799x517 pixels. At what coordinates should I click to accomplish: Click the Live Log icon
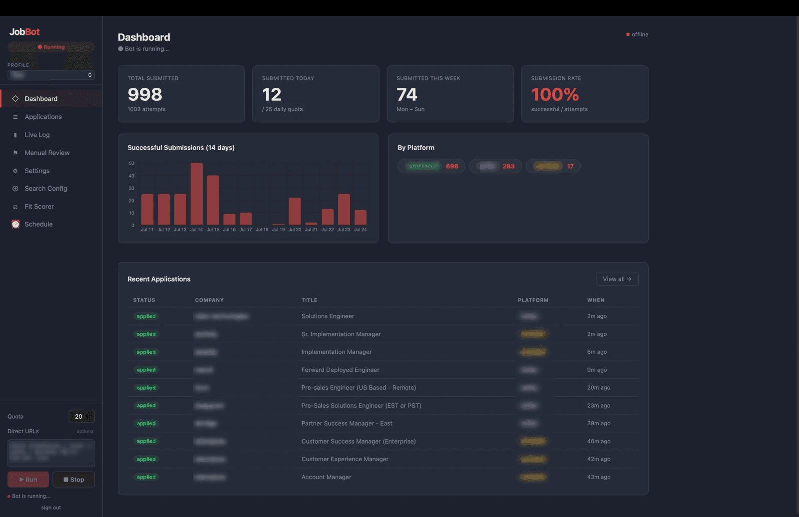pyautogui.click(x=15, y=135)
